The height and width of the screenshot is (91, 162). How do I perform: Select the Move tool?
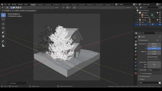tap(3, 24)
